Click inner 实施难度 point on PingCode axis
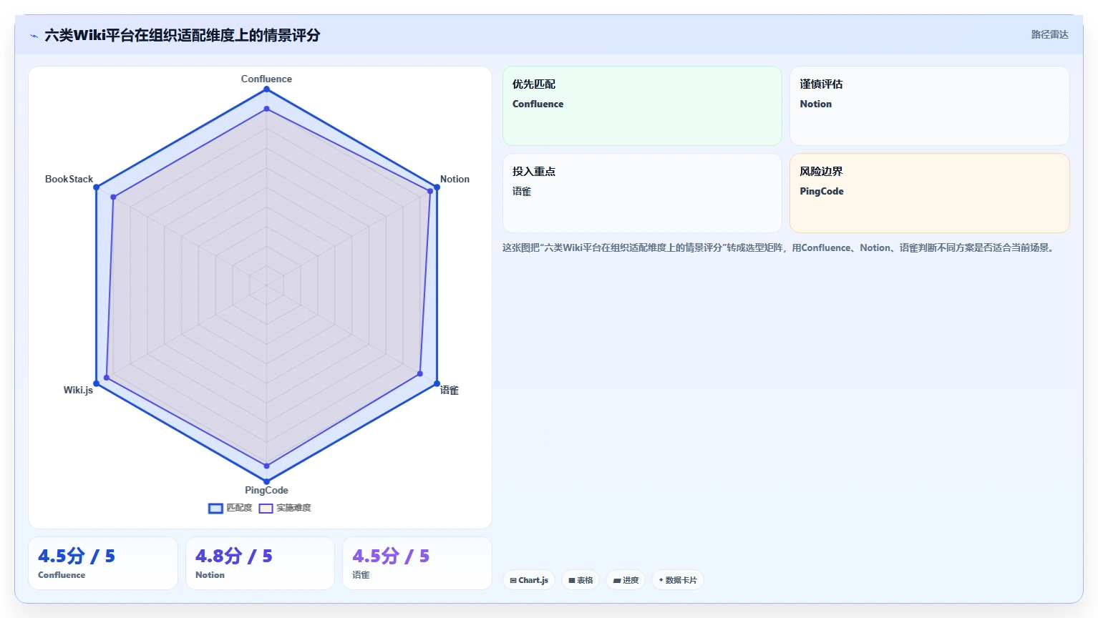This screenshot has height=618, width=1098. (x=266, y=466)
